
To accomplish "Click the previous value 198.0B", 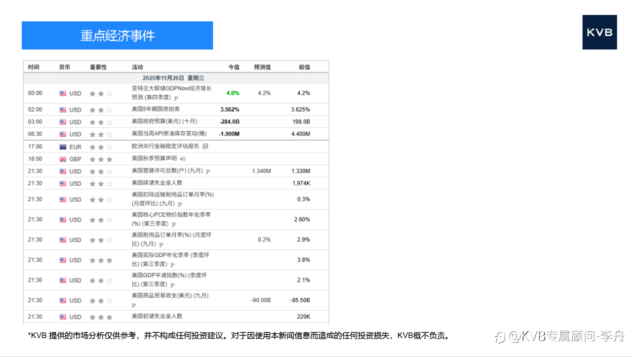I will coord(301,122).
